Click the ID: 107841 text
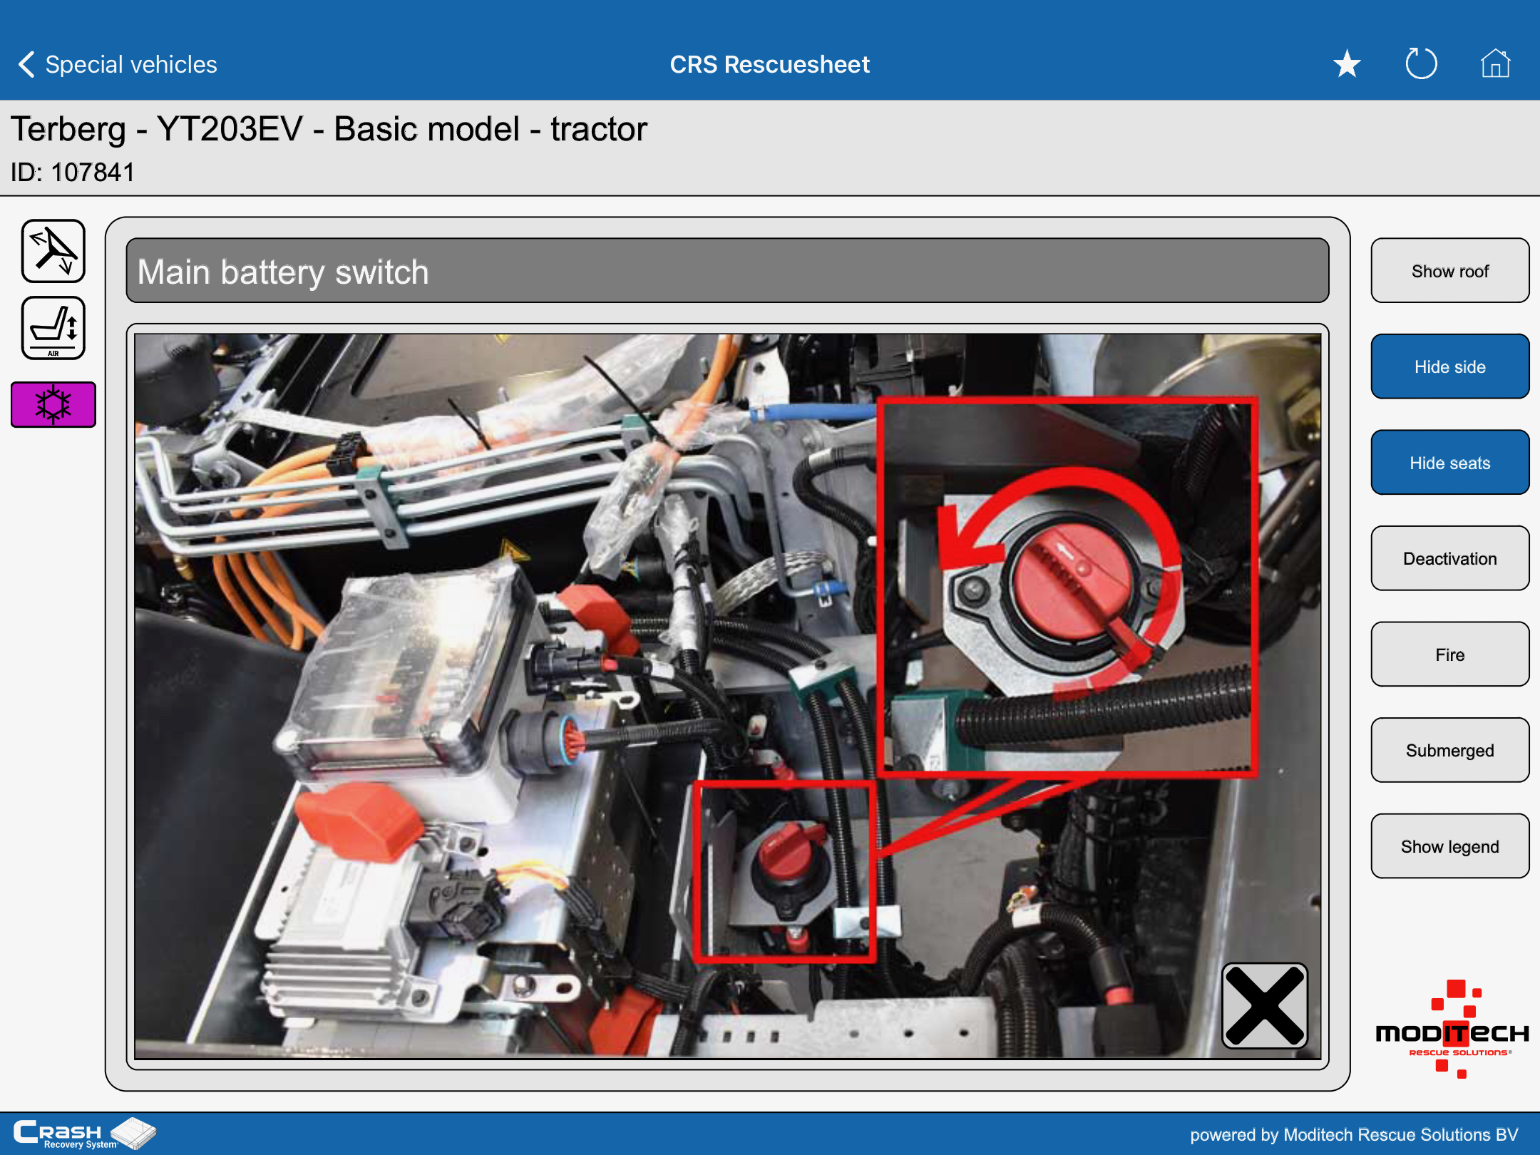This screenshot has height=1155, width=1540. (73, 173)
